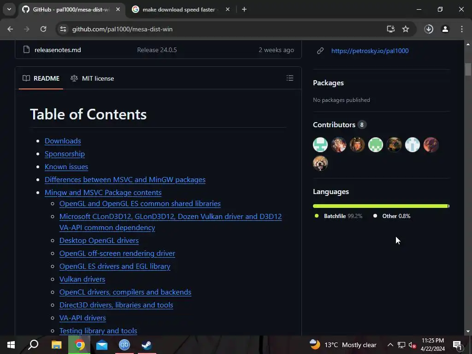Image resolution: width=472 pixels, height=354 pixels.
Task: Open File Explorer from taskbar
Action: point(56,345)
